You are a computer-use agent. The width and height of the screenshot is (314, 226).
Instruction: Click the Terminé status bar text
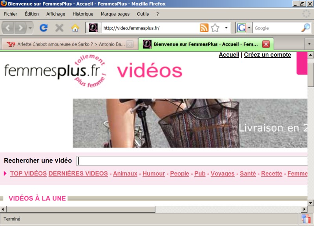tap(12, 219)
